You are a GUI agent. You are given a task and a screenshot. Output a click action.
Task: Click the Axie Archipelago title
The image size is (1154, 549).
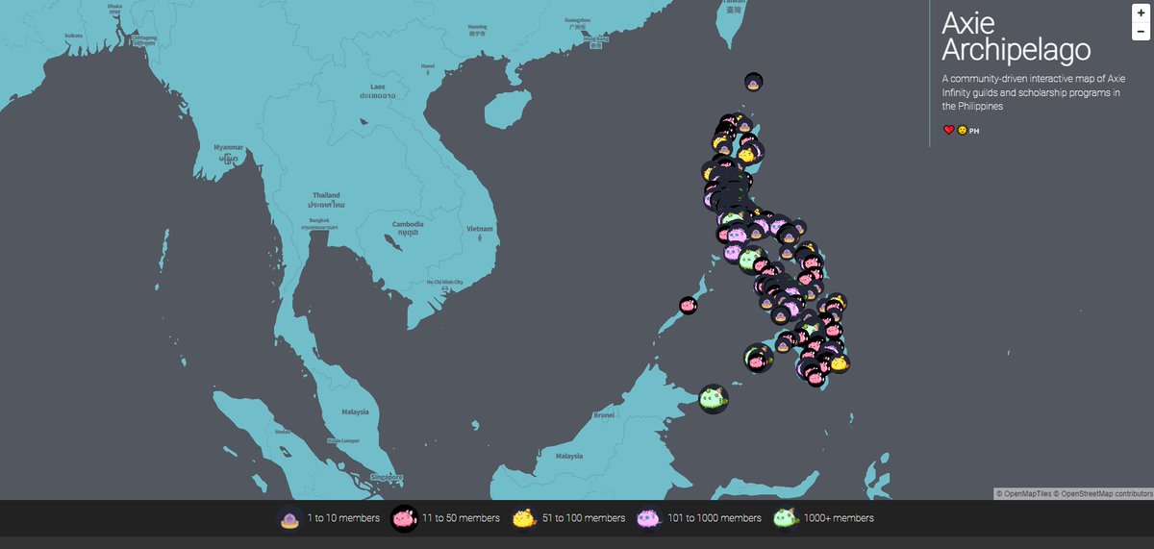(x=1016, y=36)
